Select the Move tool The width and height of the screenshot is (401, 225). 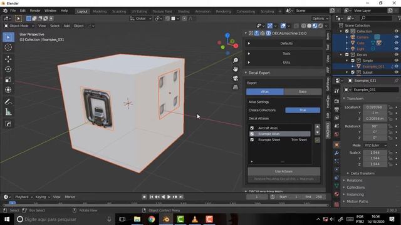point(8,59)
